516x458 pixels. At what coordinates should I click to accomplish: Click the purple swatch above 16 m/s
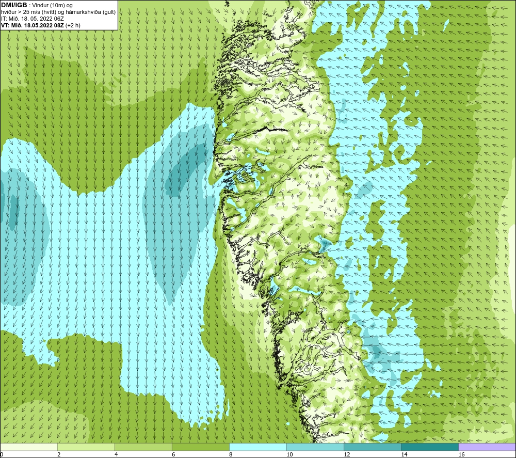[x=487, y=447]
